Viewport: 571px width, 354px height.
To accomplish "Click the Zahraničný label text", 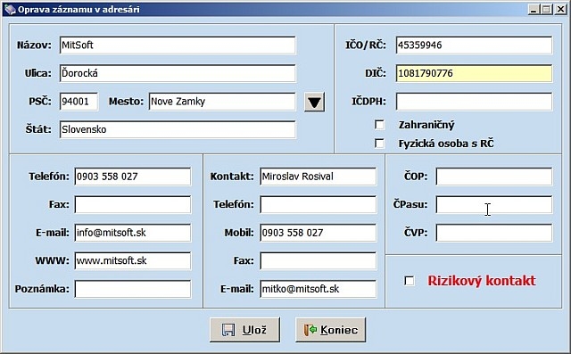I will click(426, 125).
